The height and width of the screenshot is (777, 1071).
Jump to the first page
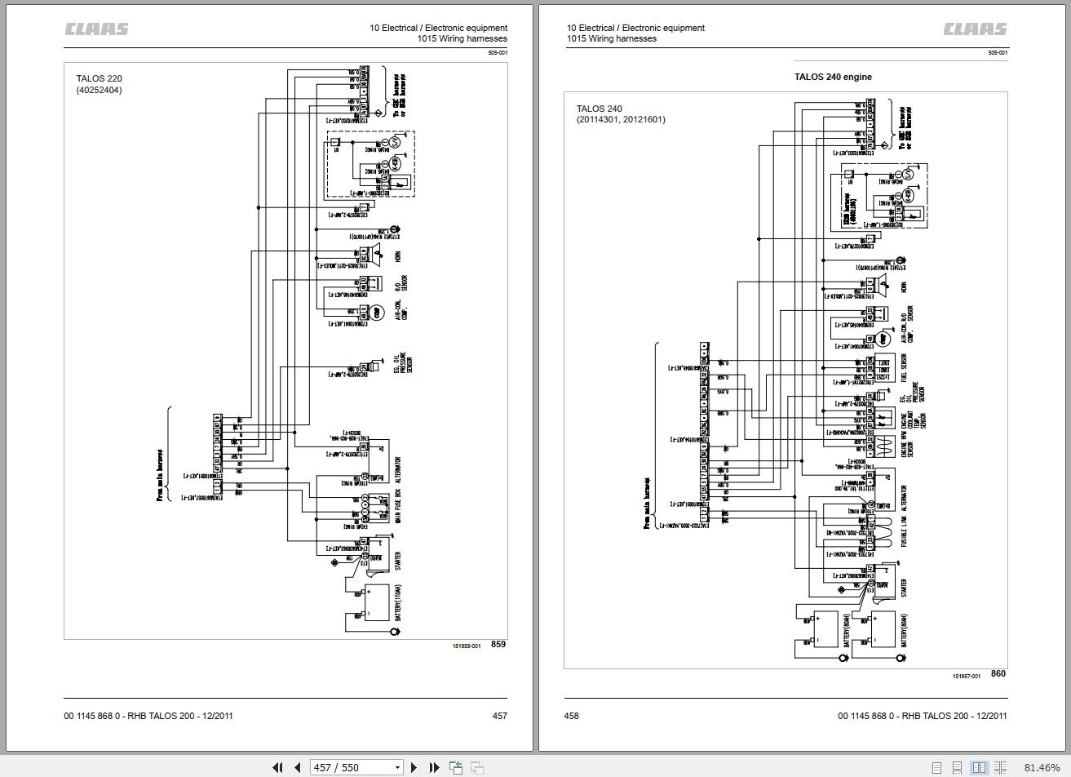pos(277,767)
